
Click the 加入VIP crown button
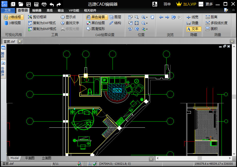(186, 4)
